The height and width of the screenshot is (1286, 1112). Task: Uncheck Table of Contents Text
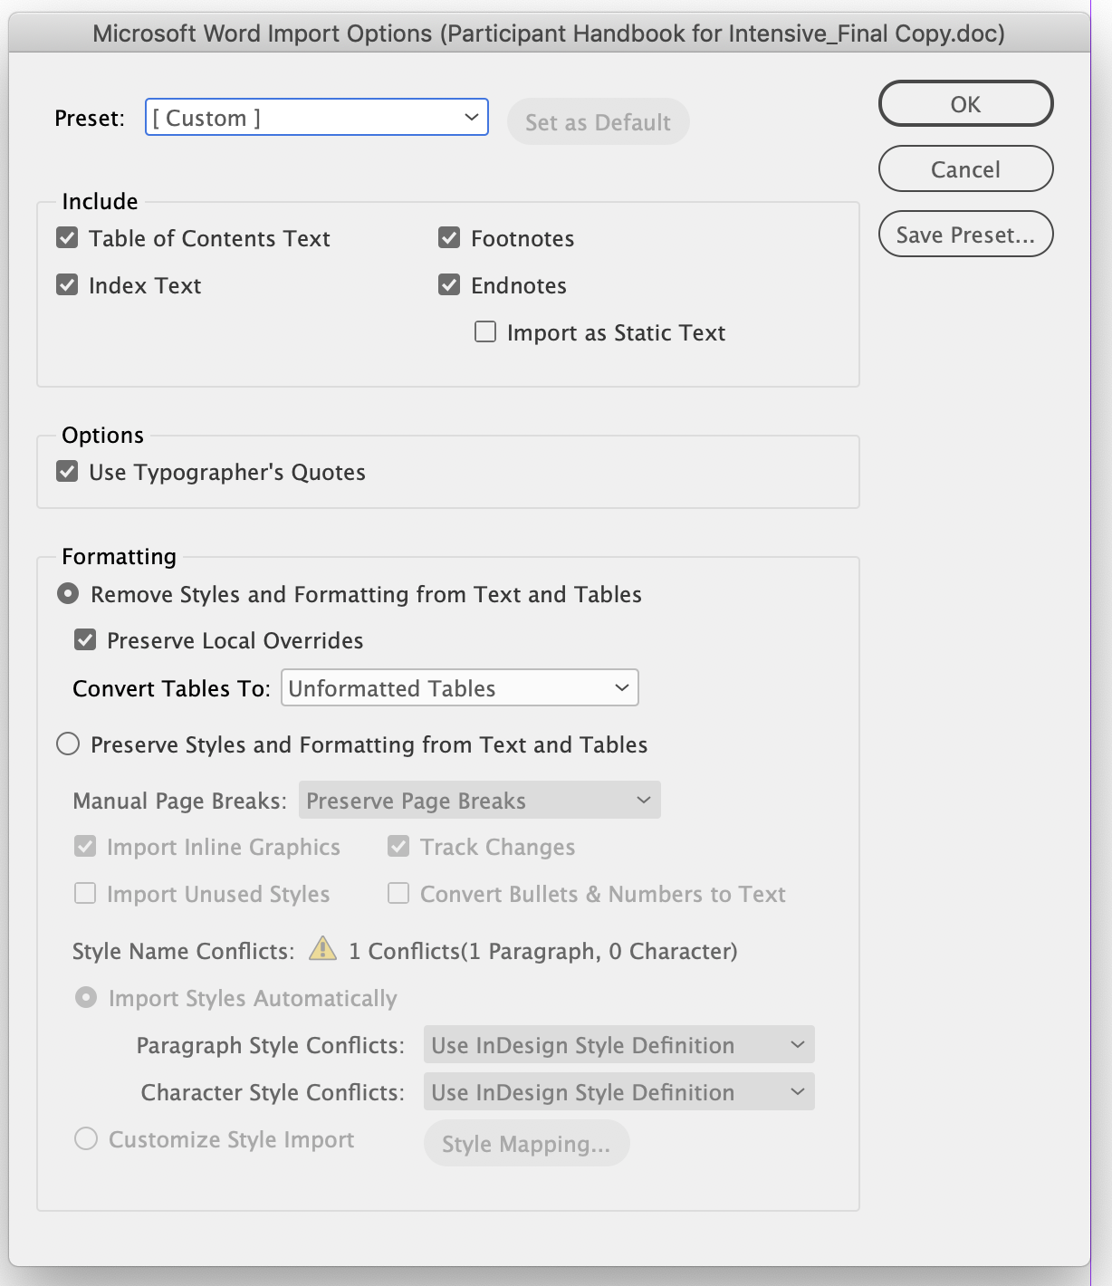[67, 237]
